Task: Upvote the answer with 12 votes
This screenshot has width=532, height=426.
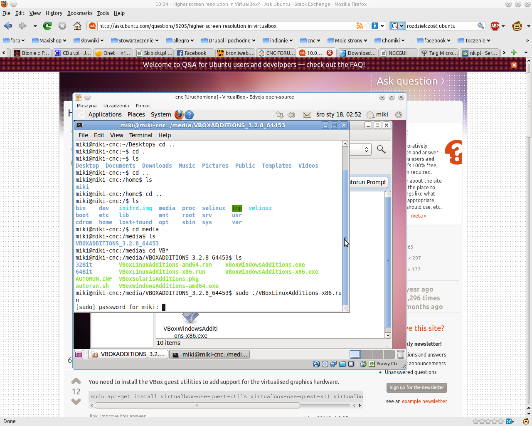Action: coord(76,381)
